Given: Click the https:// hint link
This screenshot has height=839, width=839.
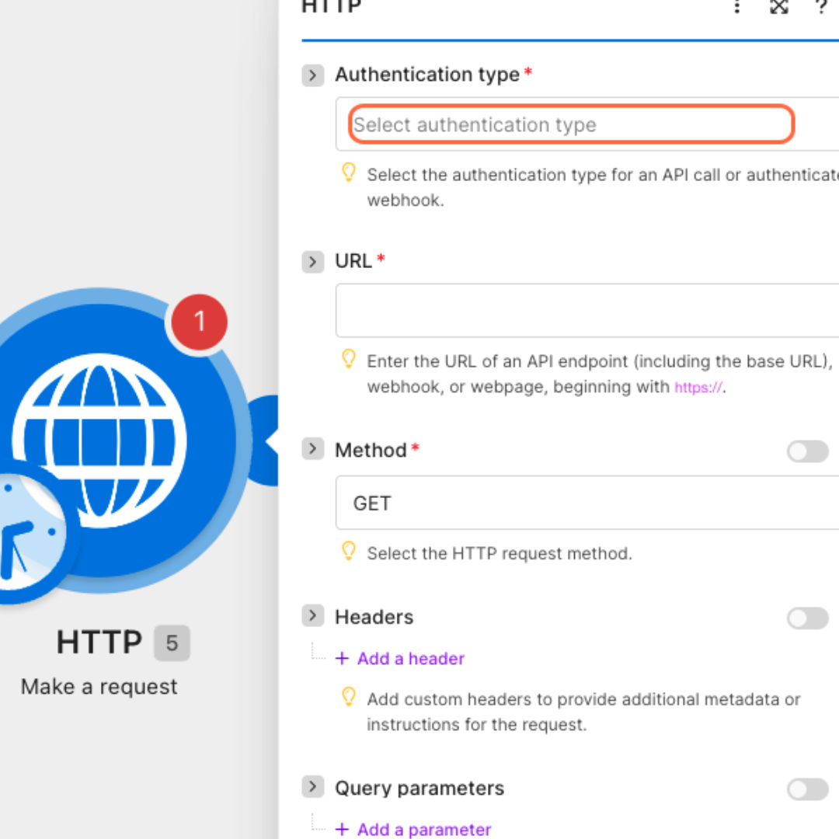Looking at the screenshot, I should 698,387.
